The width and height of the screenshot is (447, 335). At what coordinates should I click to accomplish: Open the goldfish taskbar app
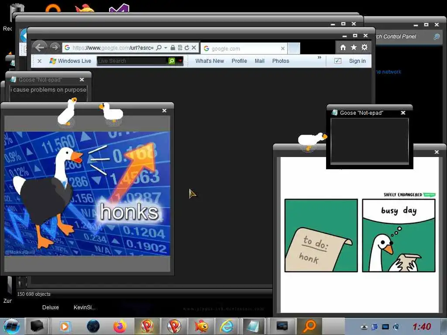click(201, 326)
